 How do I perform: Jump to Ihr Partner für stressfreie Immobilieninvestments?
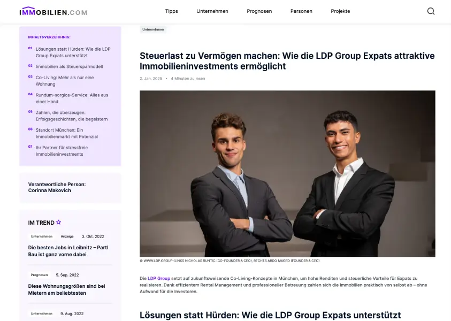(62, 151)
